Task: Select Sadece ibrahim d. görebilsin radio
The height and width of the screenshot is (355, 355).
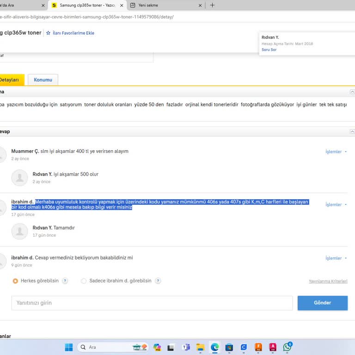Action: (84, 281)
